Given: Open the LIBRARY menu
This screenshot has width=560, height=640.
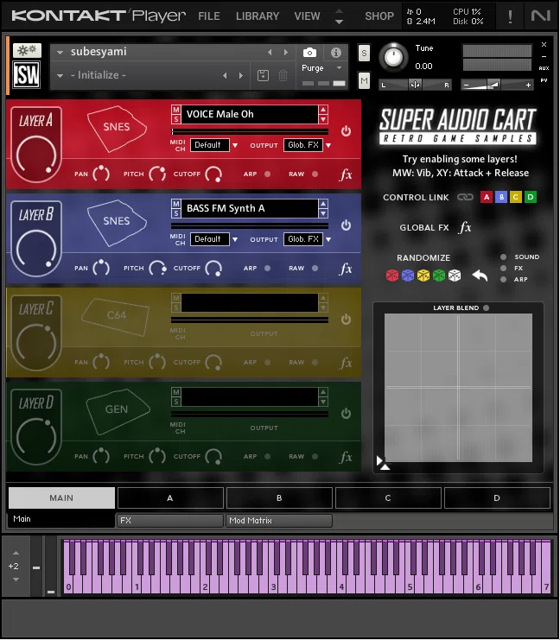Looking at the screenshot, I should click(258, 16).
